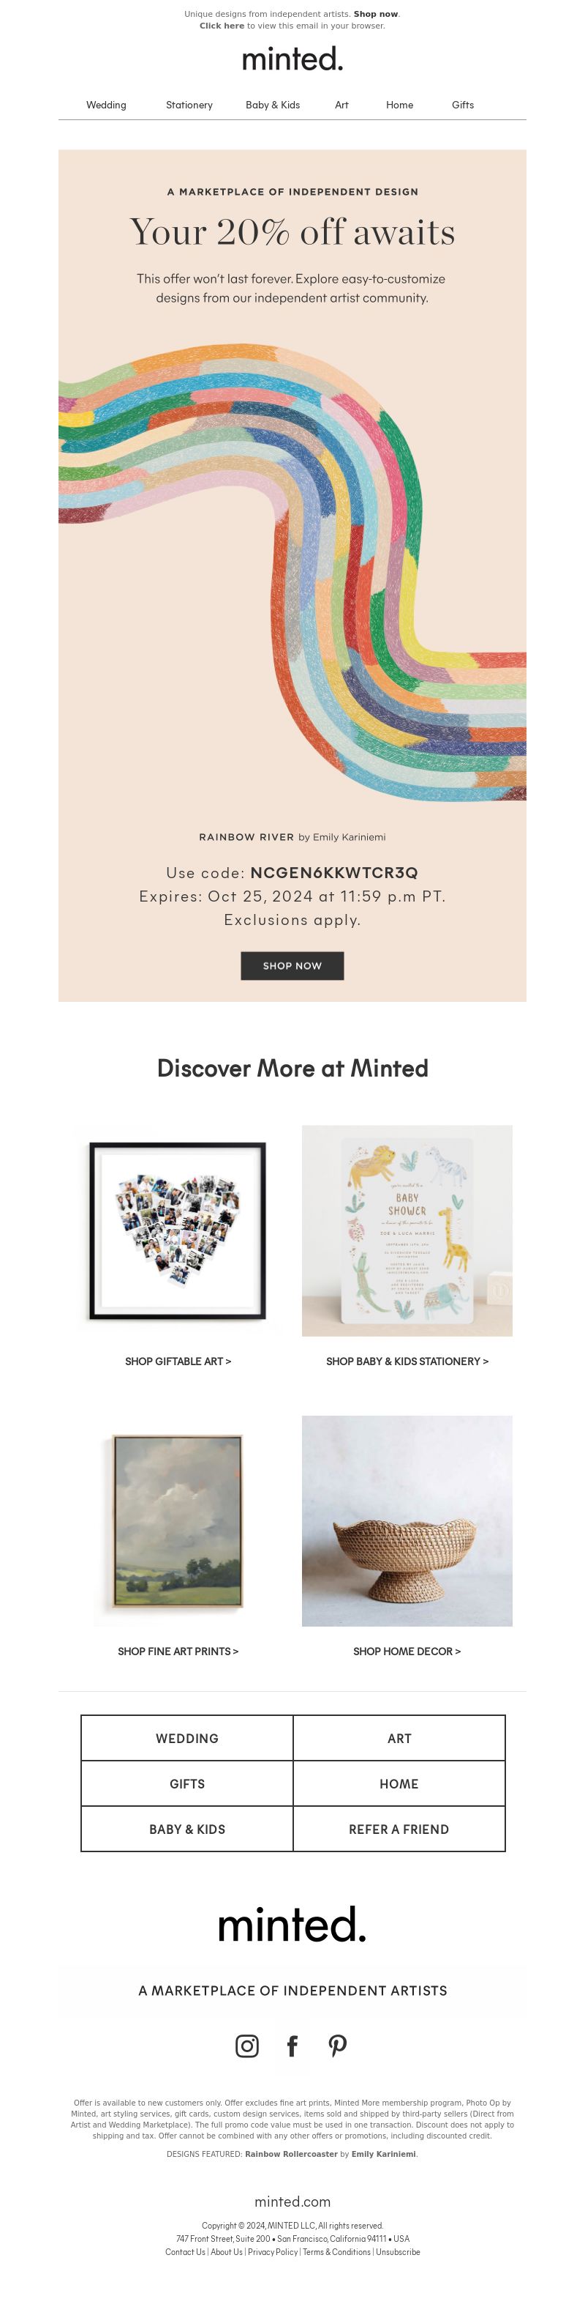The height and width of the screenshot is (2307, 585).
Task: Click the GIFTS grid button
Action: pyautogui.click(x=187, y=1783)
